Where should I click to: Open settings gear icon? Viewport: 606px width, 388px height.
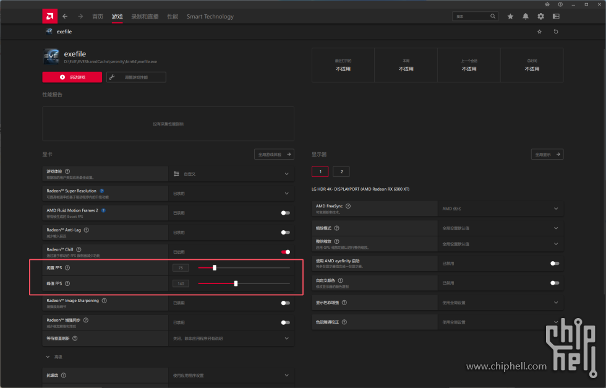tap(540, 16)
